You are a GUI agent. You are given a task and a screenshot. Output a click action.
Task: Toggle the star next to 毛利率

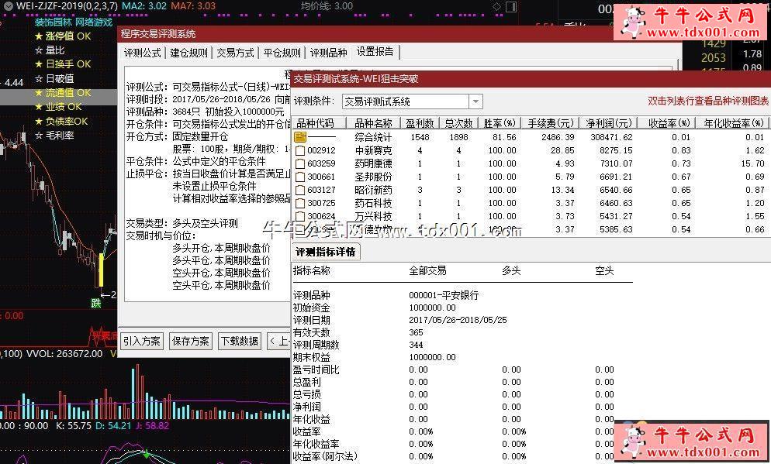coord(38,136)
